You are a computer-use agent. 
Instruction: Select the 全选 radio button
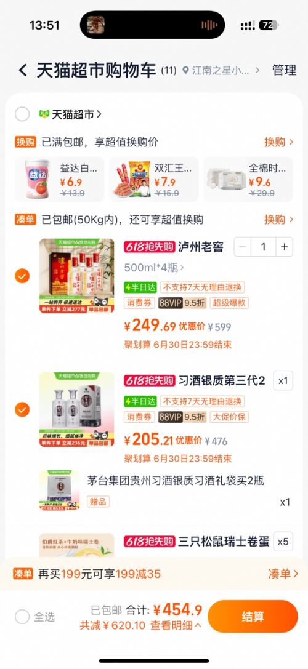coord(22,617)
